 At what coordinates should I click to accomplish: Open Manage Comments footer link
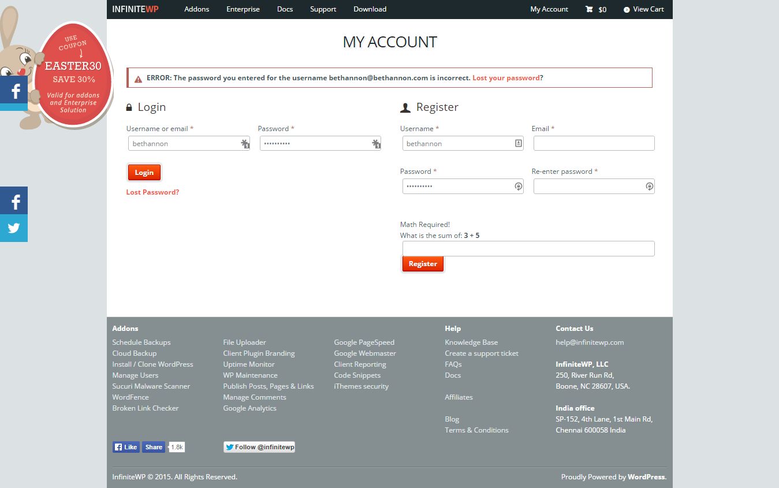255,397
